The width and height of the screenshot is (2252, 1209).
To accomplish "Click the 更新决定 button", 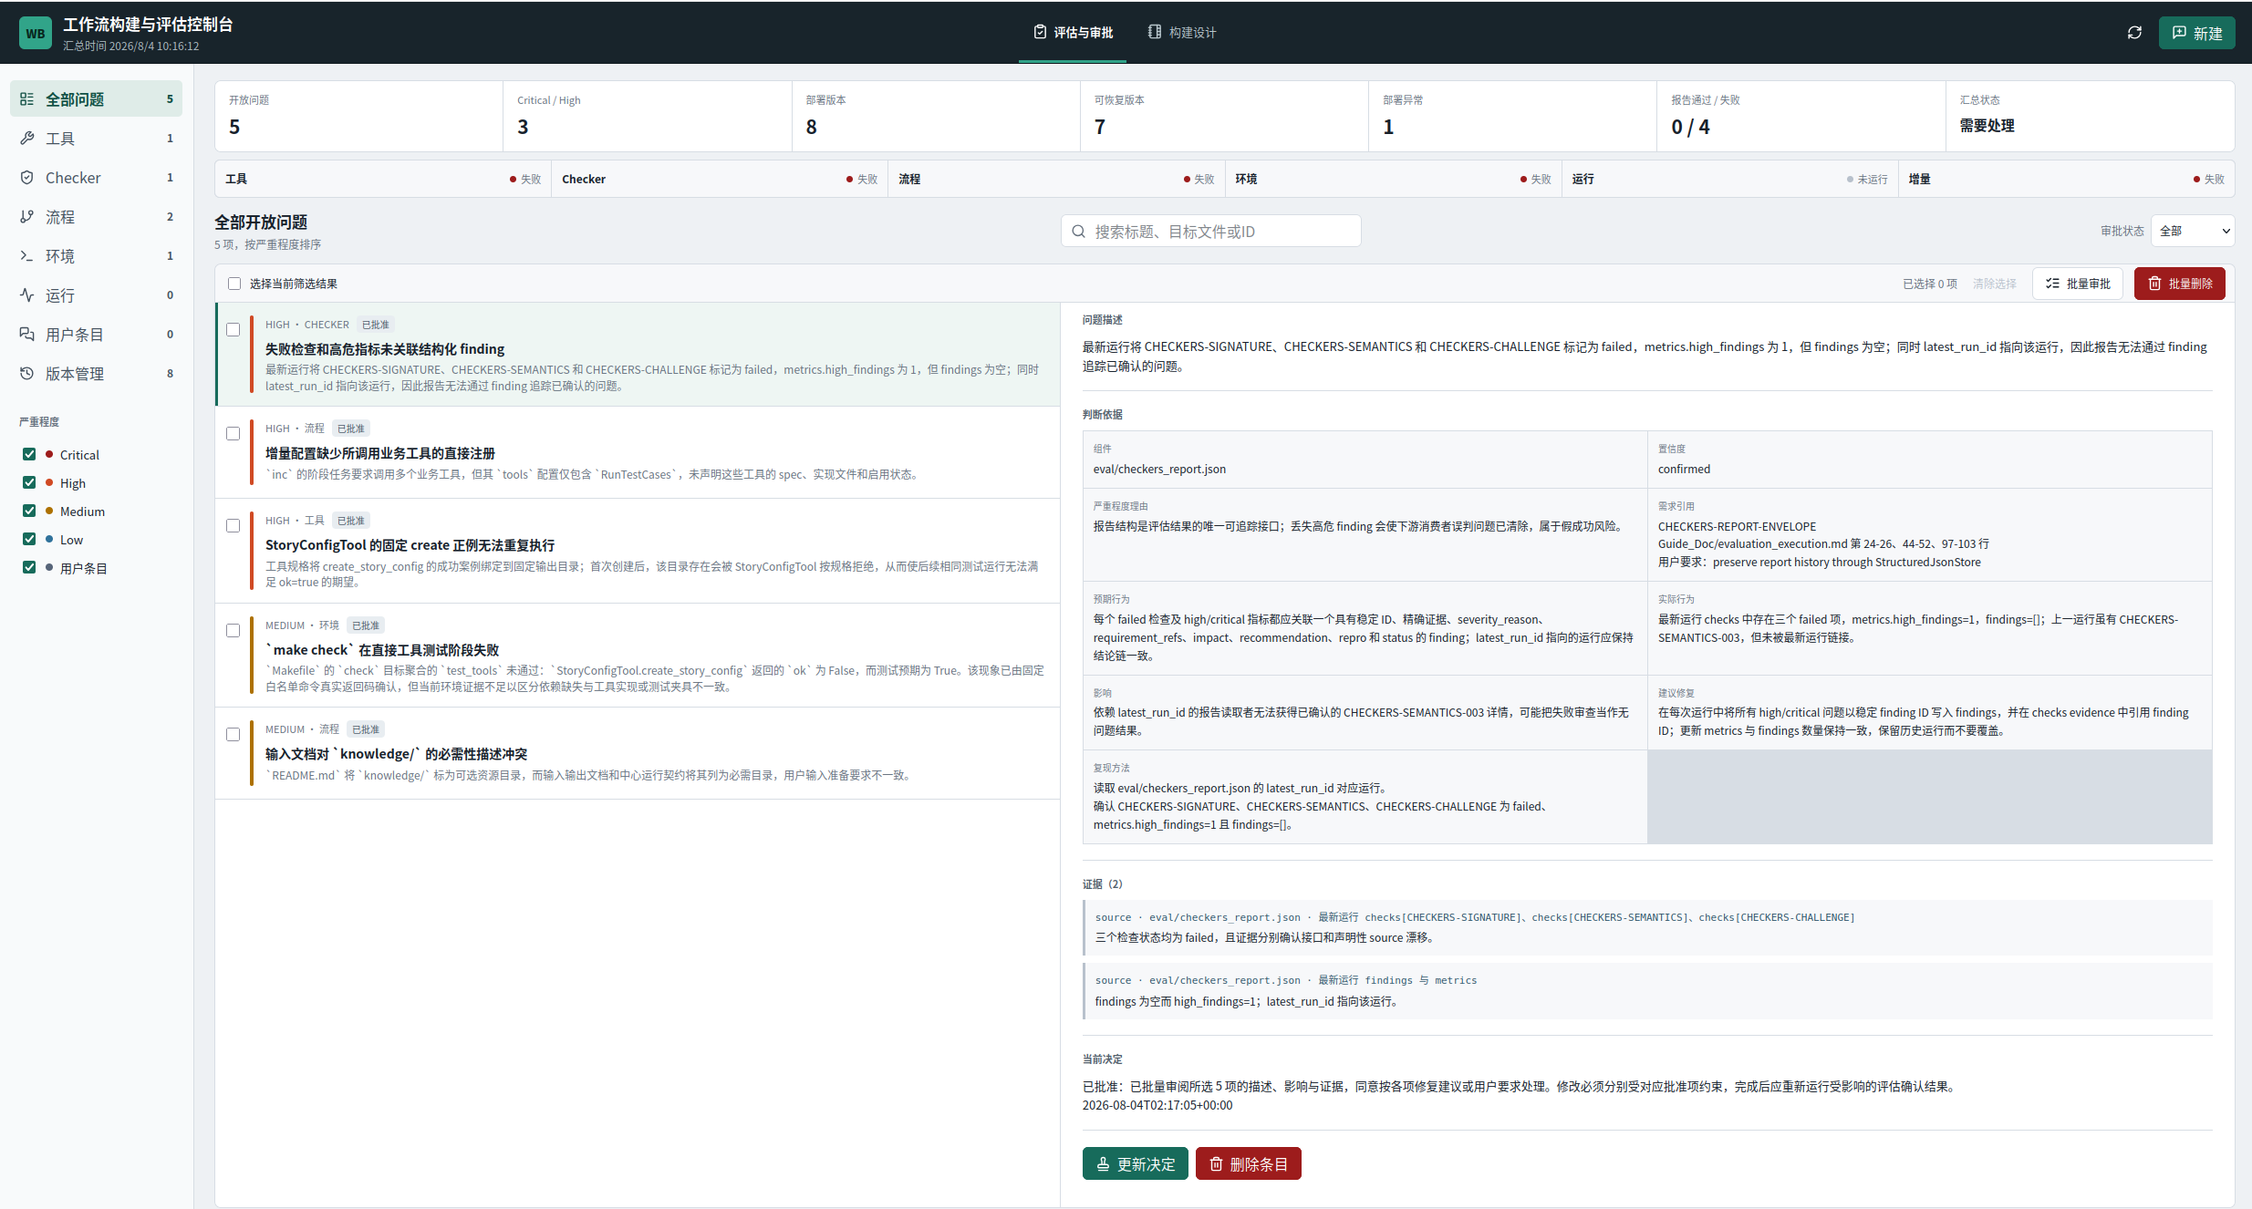I will pos(1135,1164).
